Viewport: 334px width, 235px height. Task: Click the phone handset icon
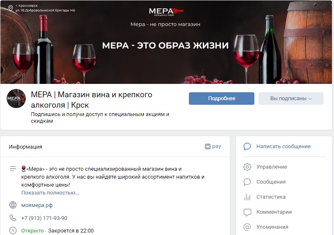(13, 218)
